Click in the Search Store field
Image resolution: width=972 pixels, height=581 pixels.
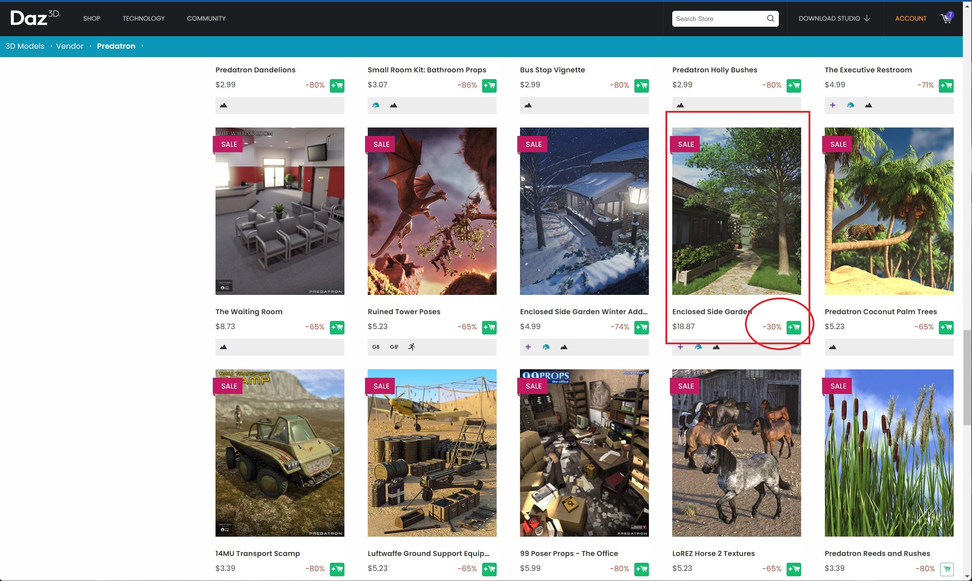pos(719,18)
